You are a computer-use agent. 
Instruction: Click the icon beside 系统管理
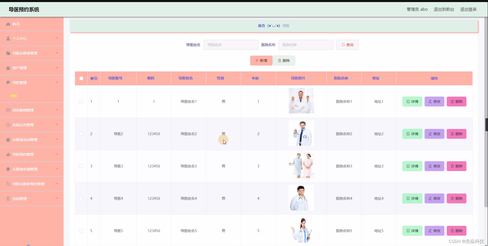click(x=8, y=199)
